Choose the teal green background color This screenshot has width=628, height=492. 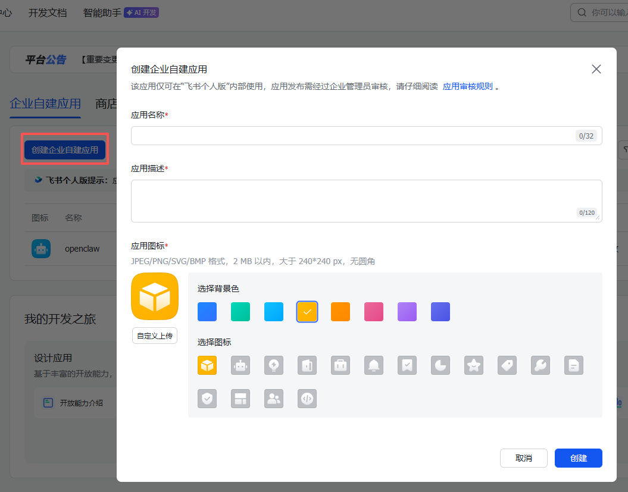[240, 312]
